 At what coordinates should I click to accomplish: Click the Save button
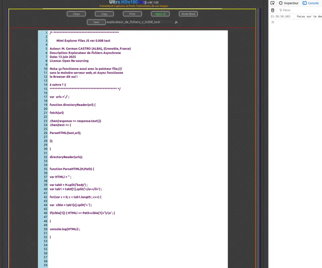pos(96,22)
